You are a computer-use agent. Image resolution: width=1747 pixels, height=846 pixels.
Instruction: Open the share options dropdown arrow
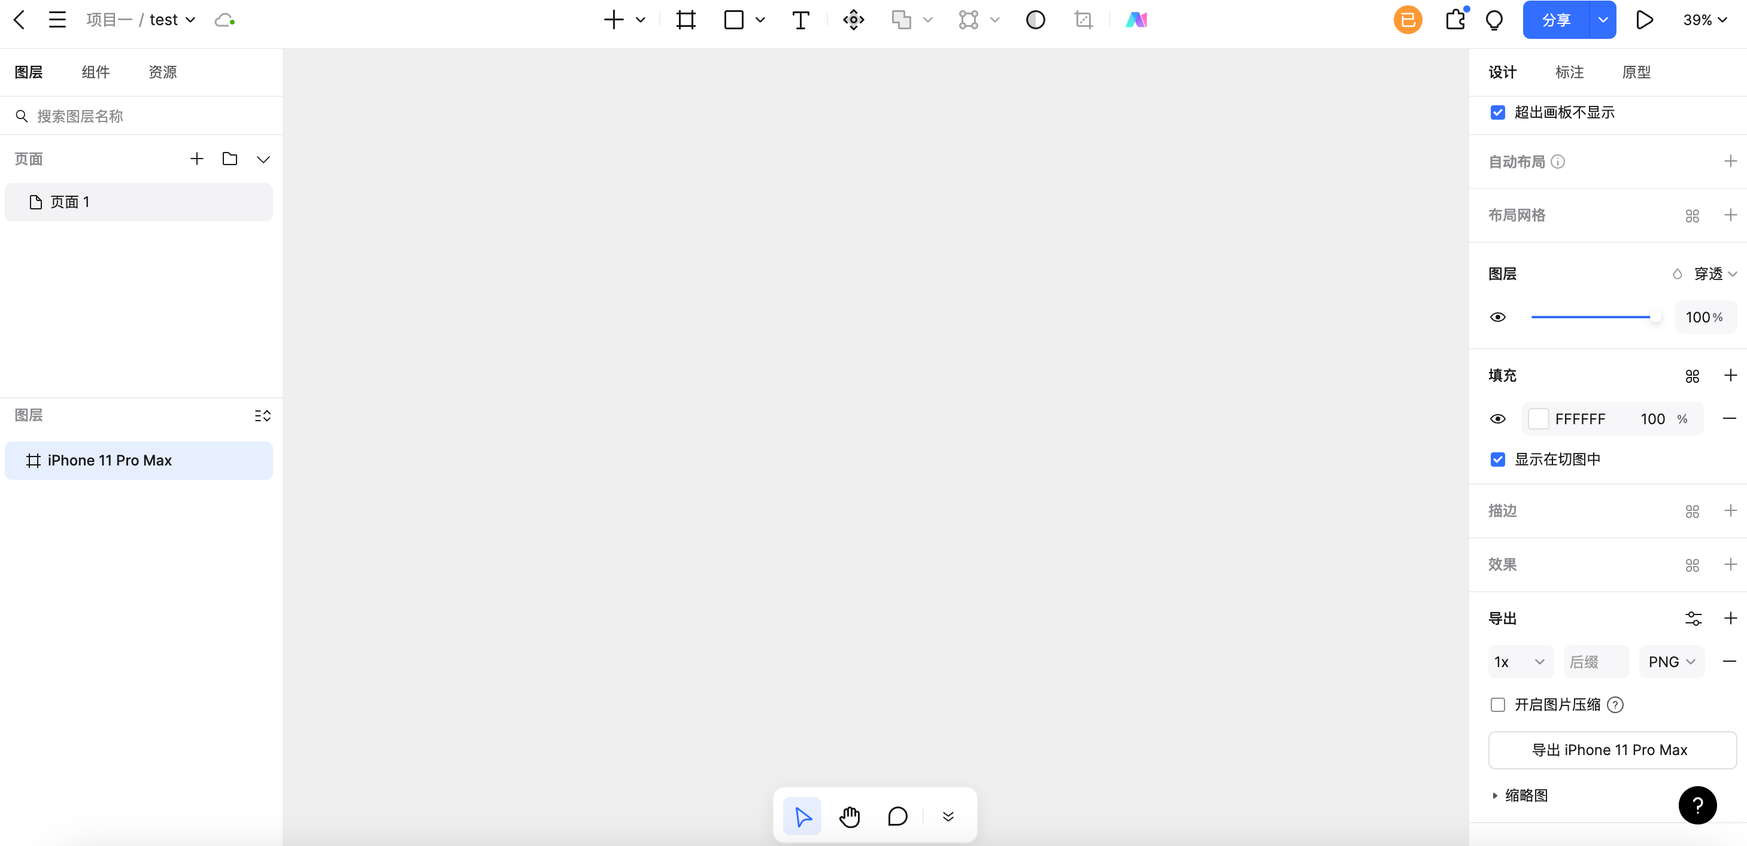click(1603, 20)
